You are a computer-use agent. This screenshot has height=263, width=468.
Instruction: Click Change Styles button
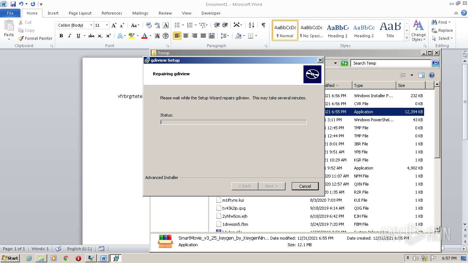pos(418,31)
